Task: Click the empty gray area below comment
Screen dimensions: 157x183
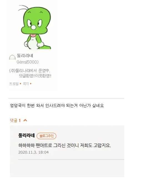Action: (67, 168)
